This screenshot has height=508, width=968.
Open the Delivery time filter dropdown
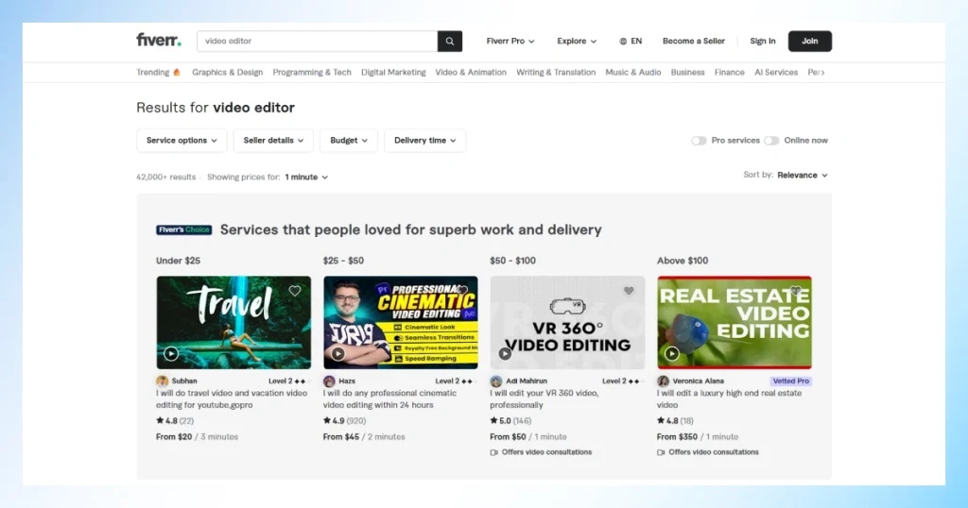(424, 141)
